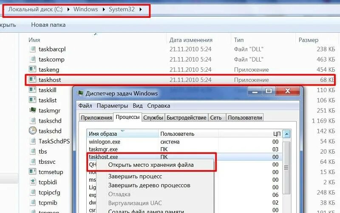Expand dropdown arrow after System32 breadcrumb

click(x=141, y=9)
